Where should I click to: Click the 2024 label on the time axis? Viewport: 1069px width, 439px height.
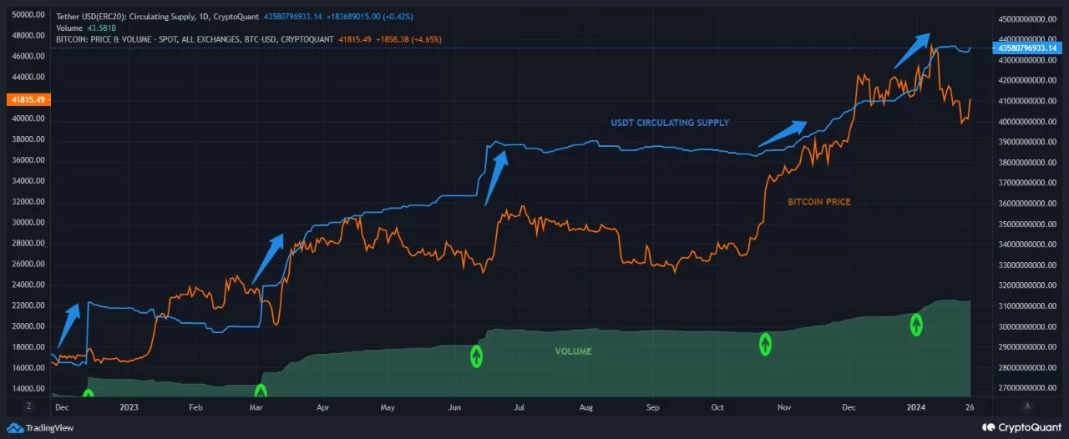(x=916, y=407)
